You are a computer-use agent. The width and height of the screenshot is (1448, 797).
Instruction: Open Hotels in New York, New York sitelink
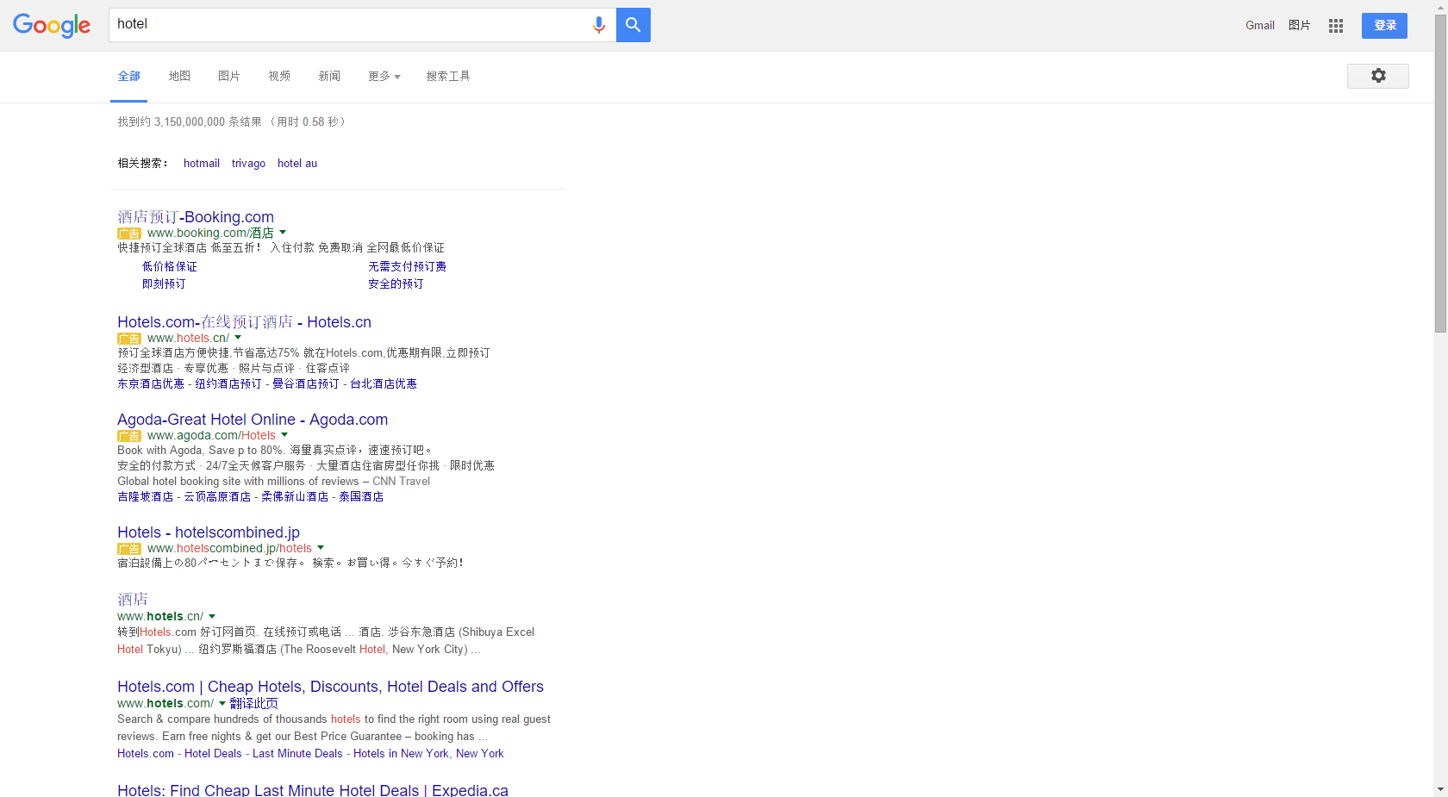pyautogui.click(x=428, y=754)
